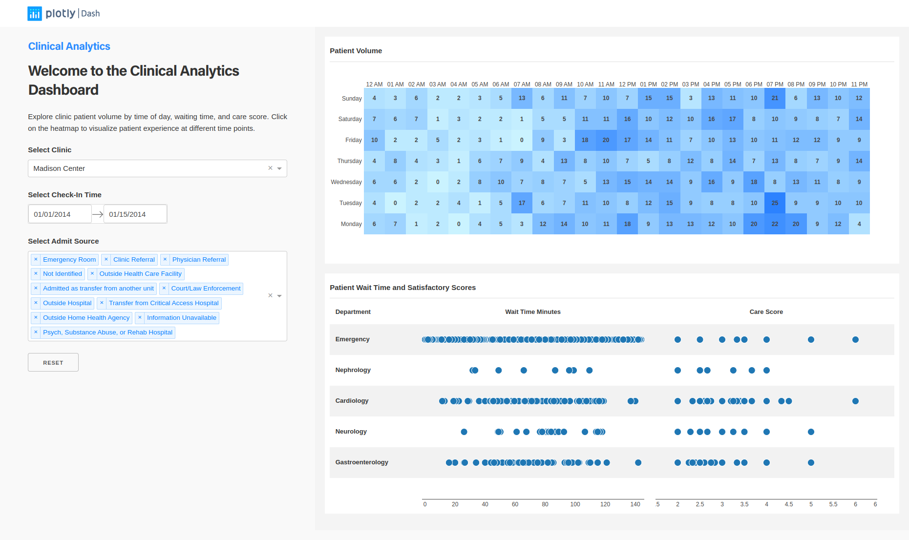
Task: Remove the Physician Referral tag
Action: click(x=165, y=260)
